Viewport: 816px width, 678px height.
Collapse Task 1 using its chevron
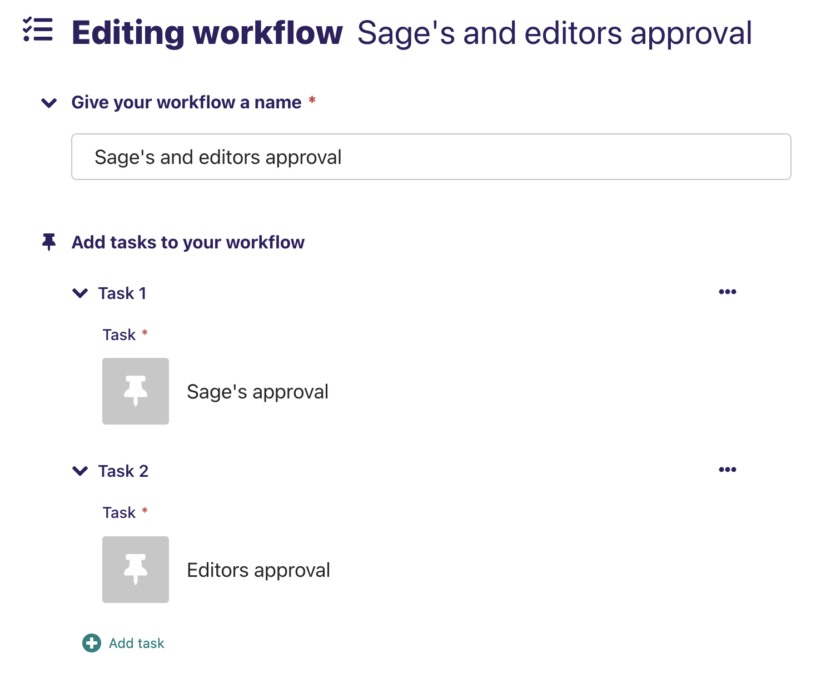[80, 293]
